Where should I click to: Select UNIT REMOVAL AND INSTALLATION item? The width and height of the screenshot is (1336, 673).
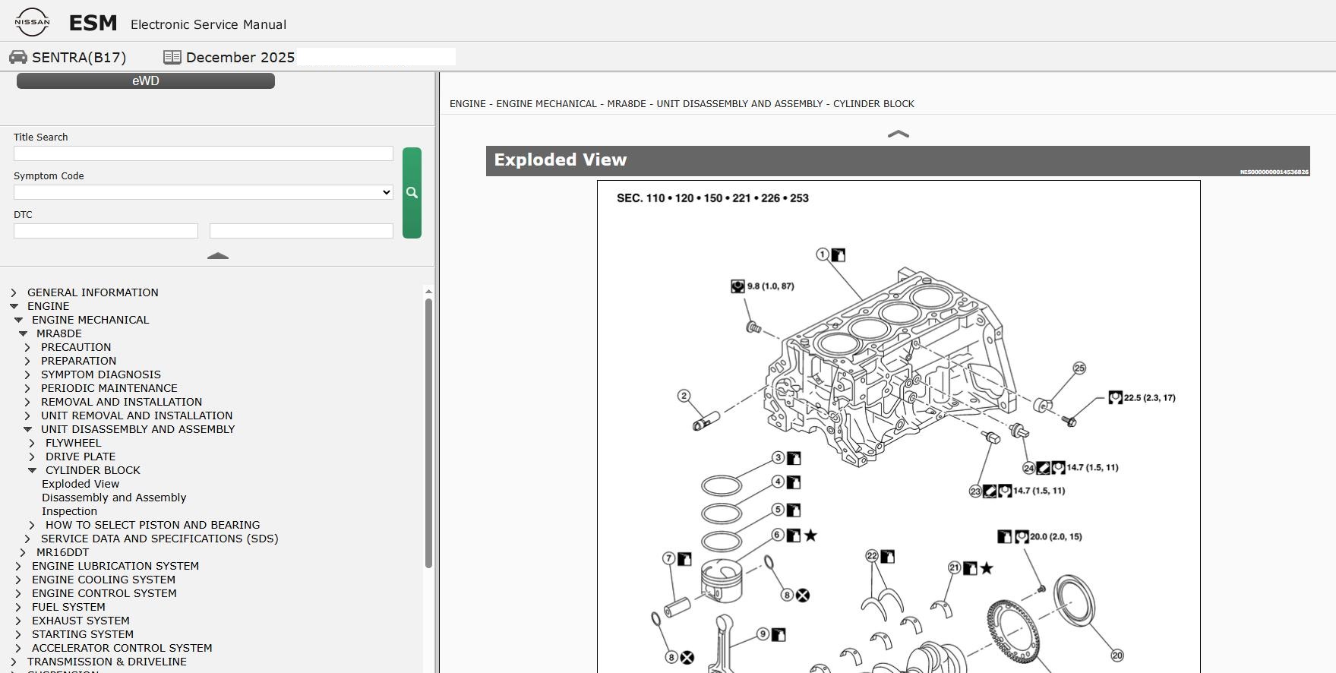click(137, 415)
